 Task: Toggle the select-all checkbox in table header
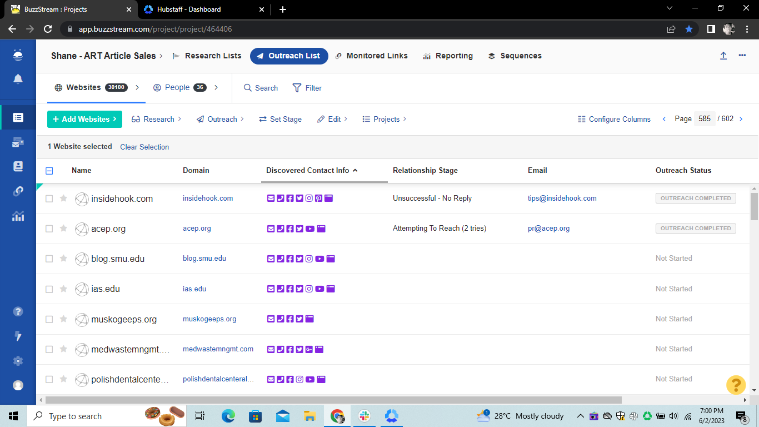tap(49, 171)
